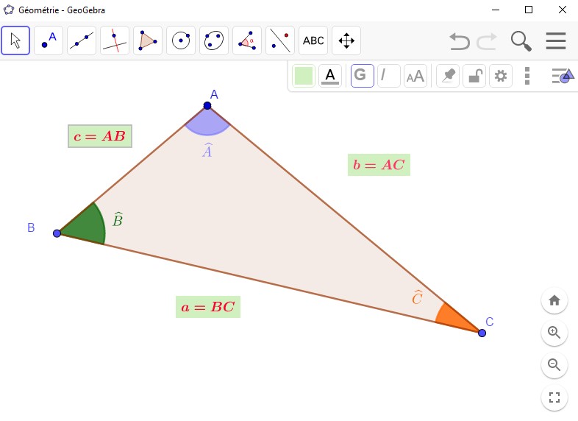Select the green B̂ angle label
This screenshot has height=421, width=578.
pos(118,219)
